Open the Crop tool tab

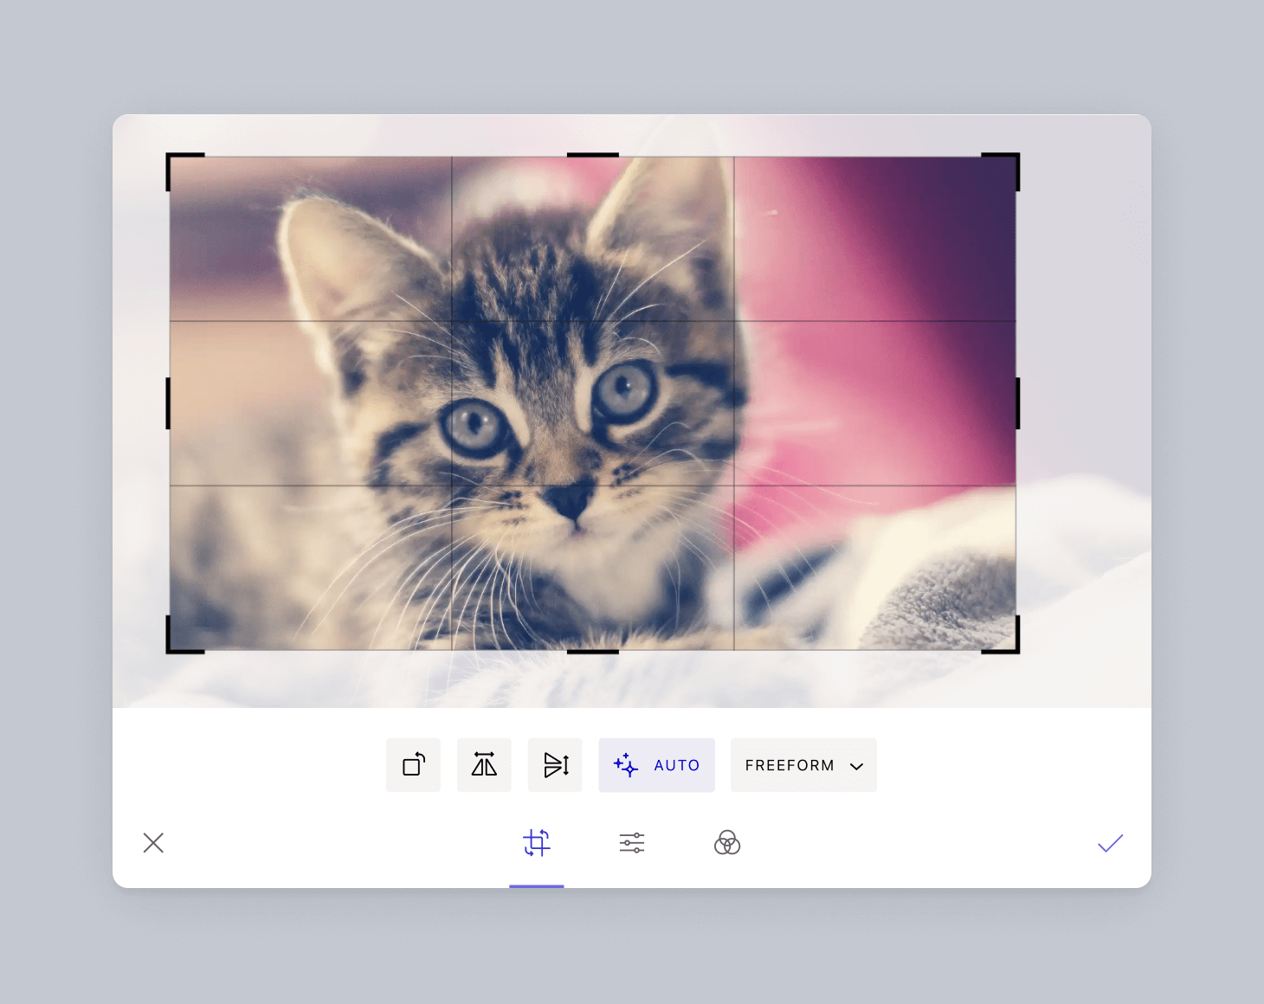(537, 842)
